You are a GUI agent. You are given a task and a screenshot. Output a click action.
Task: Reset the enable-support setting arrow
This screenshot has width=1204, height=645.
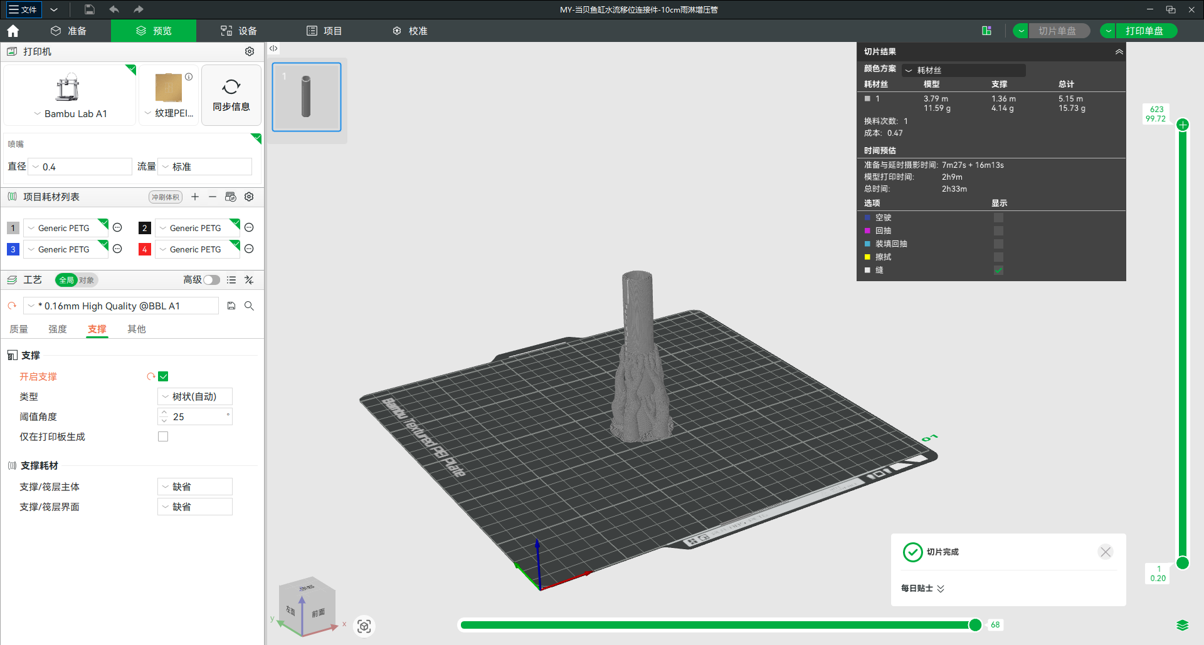[150, 376]
